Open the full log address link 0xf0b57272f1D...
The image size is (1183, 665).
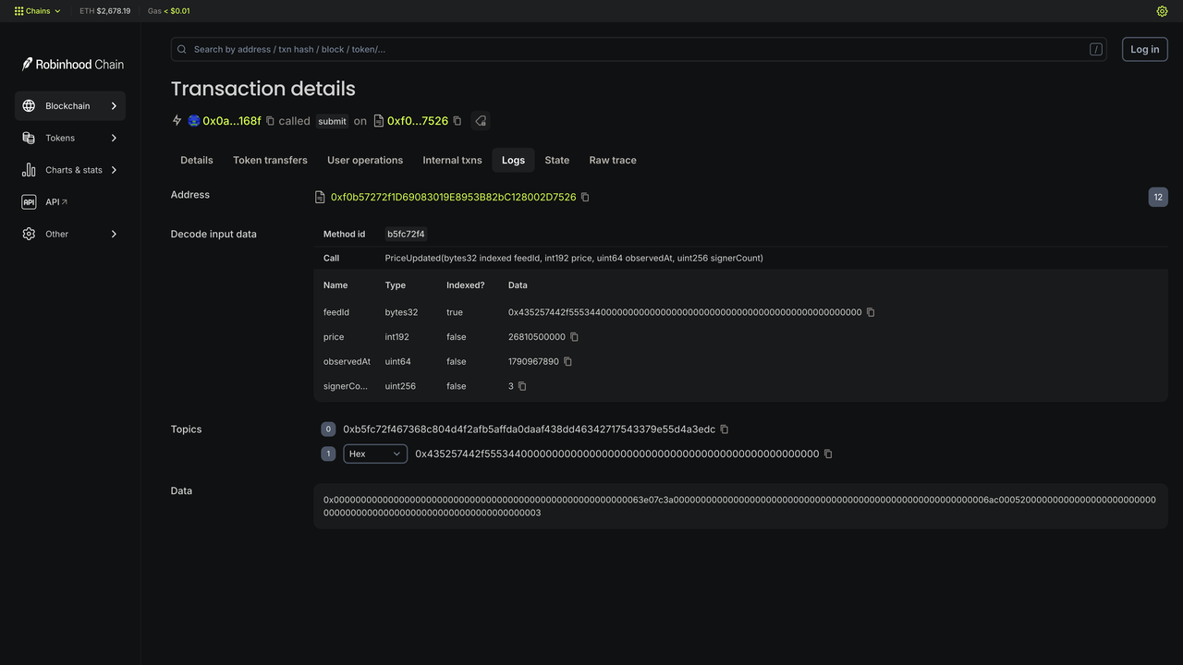click(453, 197)
